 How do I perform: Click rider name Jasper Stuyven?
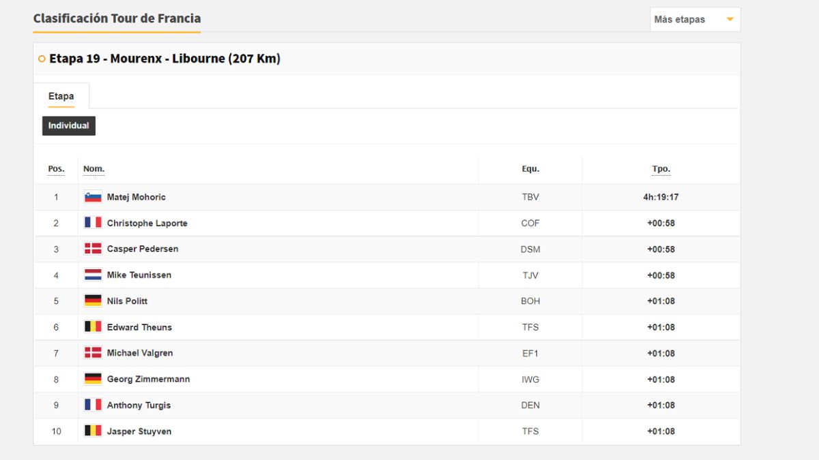pyautogui.click(x=139, y=431)
